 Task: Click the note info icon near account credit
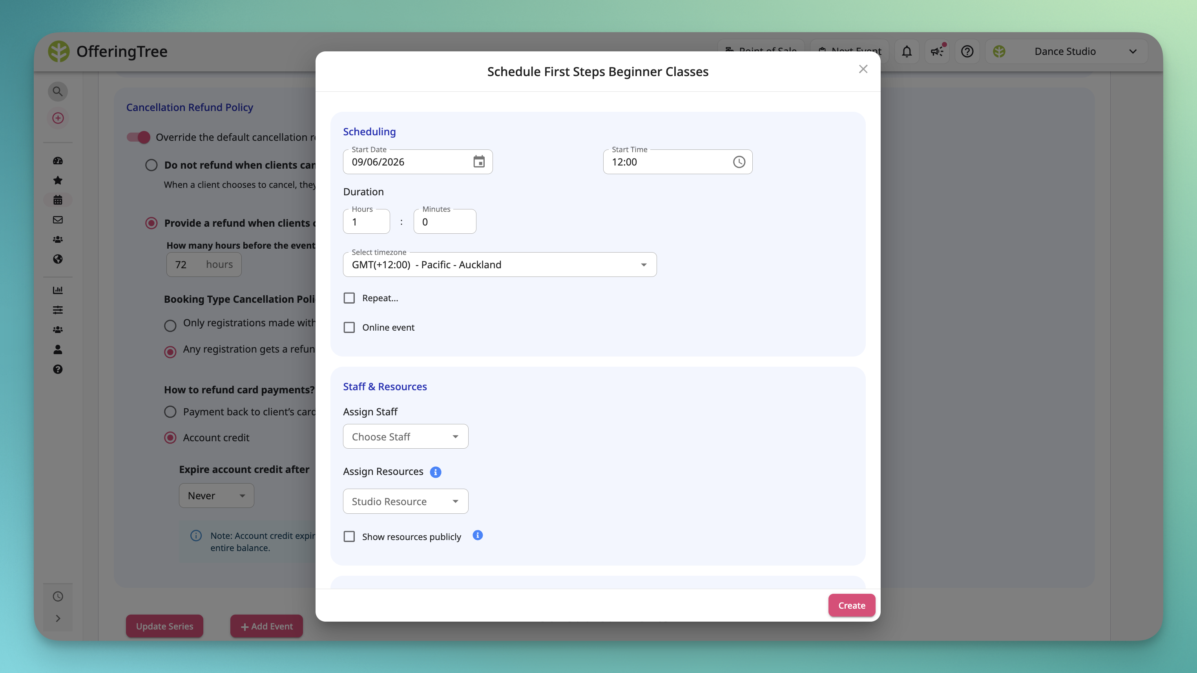tap(196, 535)
